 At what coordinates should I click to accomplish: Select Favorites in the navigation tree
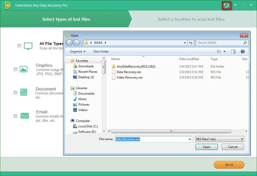(82, 61)
